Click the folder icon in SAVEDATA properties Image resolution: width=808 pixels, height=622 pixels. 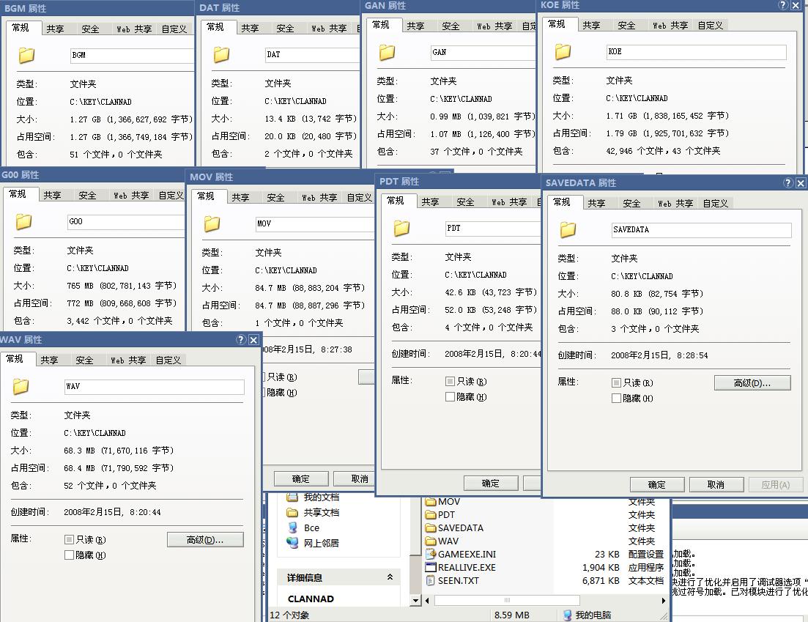(x=568, y=229)
